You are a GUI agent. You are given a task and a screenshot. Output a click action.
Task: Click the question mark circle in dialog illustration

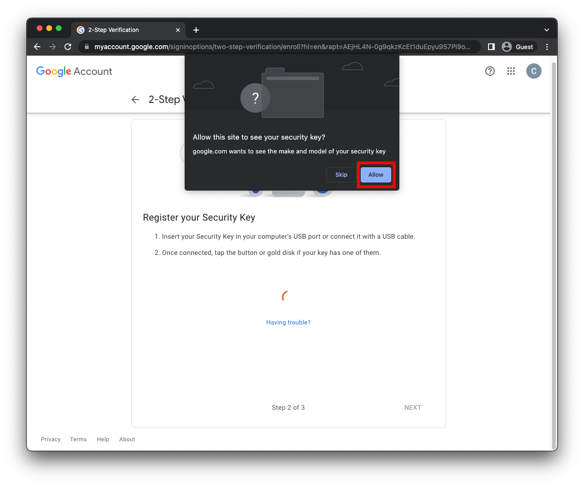coord(255,98)
